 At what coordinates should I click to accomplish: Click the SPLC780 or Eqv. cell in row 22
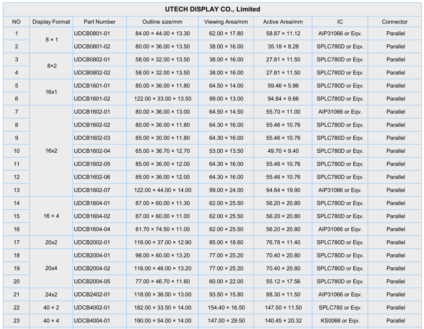coord(340,308)
